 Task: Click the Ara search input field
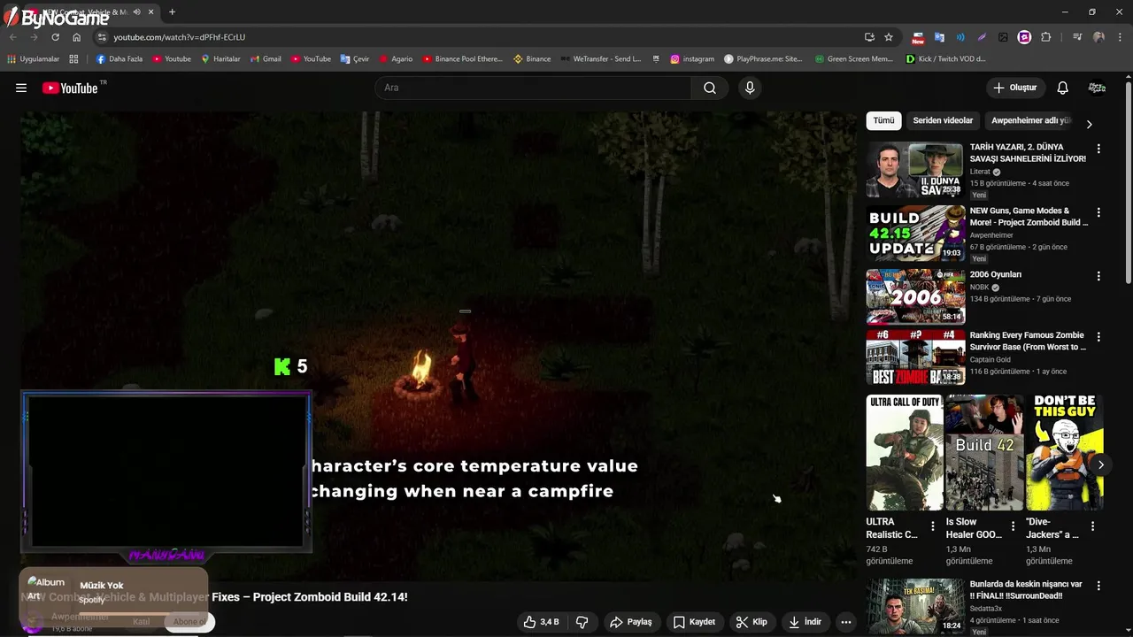point(534,88)
